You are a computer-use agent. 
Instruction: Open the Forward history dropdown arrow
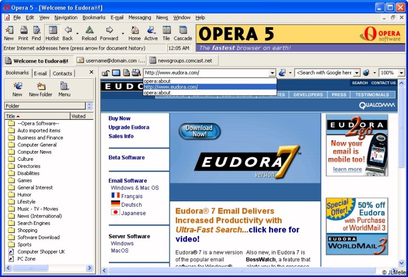[x=123, y=34]
